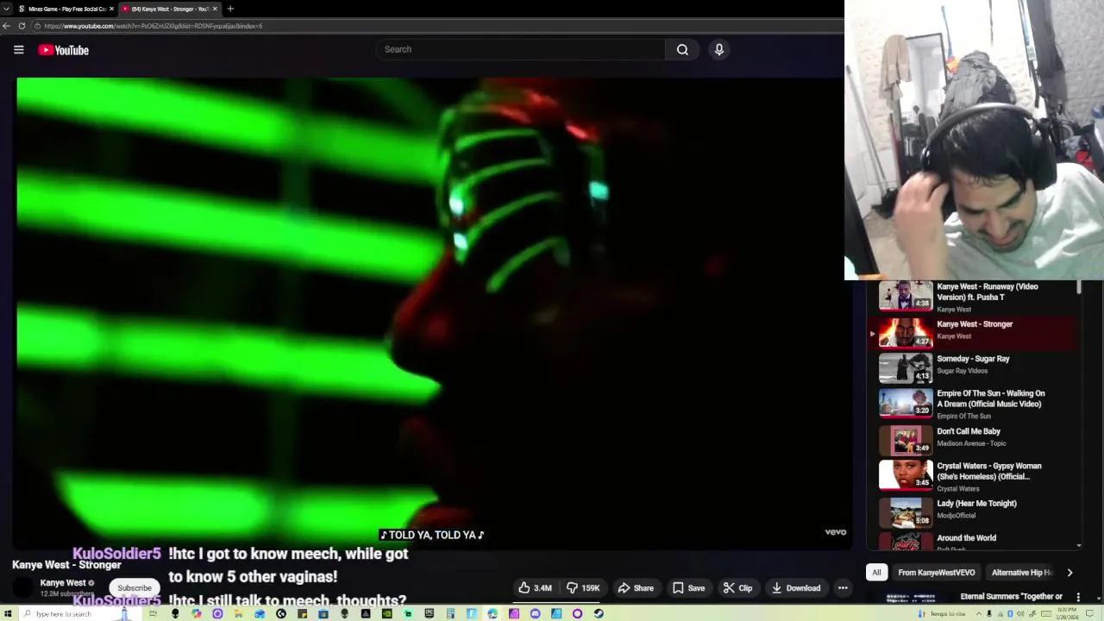The height and width of the screenshot is (621, 1104).
Task: Open the 'Temps to rise' weather widget
Action: click(x=942, y=613)
